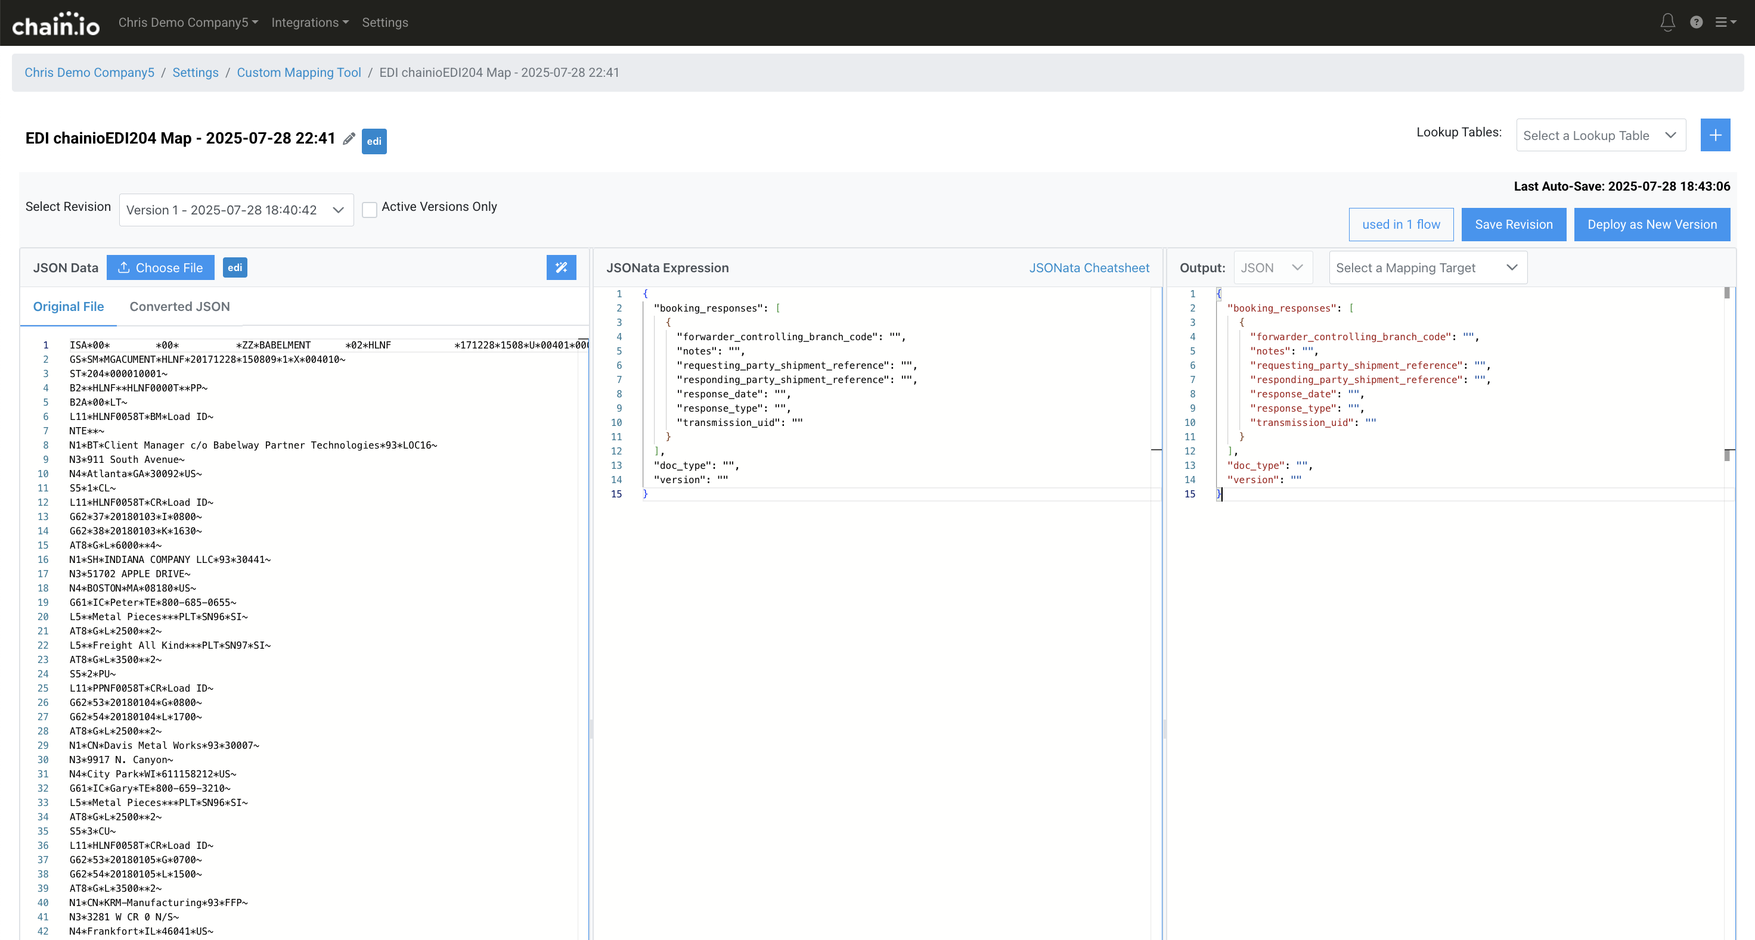Open the Select Revision dropdown

(235, 210)
